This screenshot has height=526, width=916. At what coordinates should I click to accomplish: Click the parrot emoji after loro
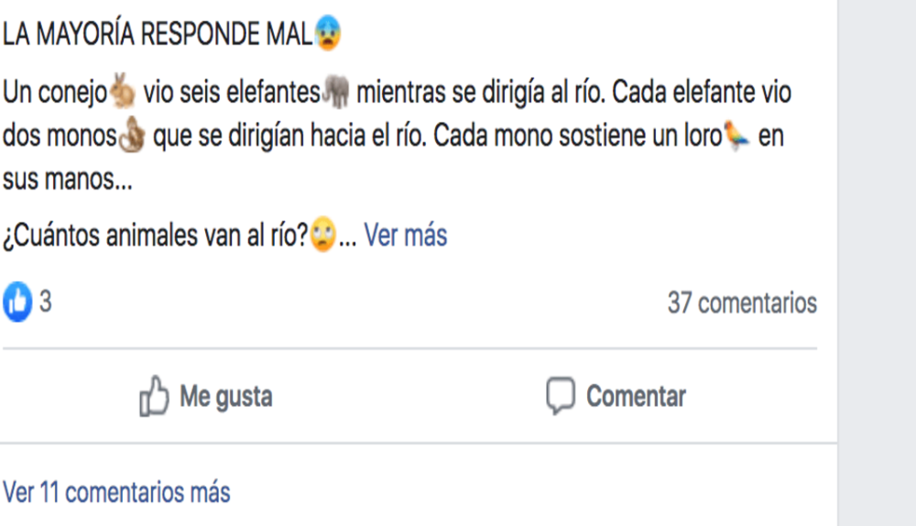pyautogui.click(x=736, y=137)
